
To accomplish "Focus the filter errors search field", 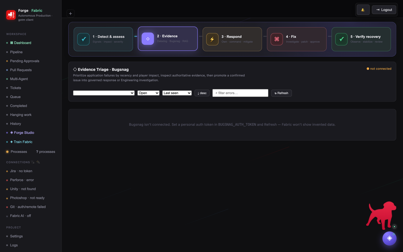I will click(240, 93).
